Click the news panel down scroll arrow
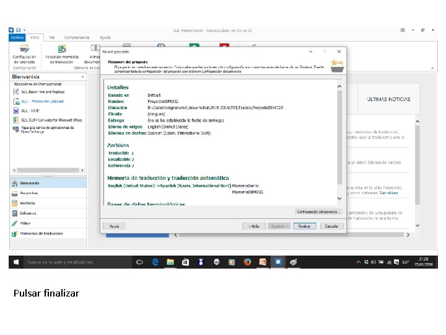 click(x=418, y=225)
